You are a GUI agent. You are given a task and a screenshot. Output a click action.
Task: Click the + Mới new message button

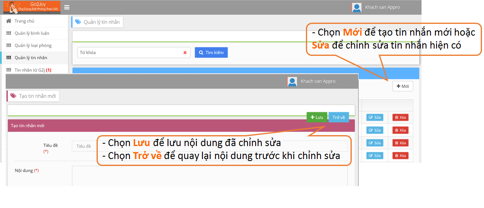(x=403, y=87)
